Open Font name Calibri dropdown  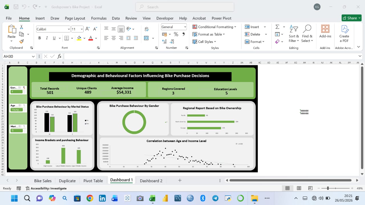tap(69, 29)
